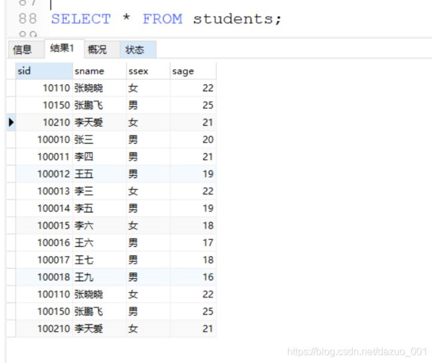Click the name 王九 in the sname column

click(x=84, y=277)
